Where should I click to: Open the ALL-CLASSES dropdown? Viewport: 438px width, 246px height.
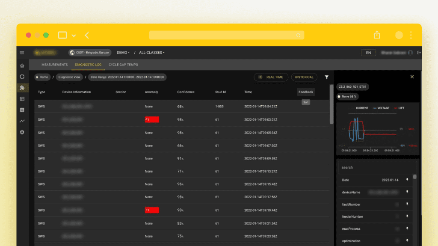[x=151, y=53]
